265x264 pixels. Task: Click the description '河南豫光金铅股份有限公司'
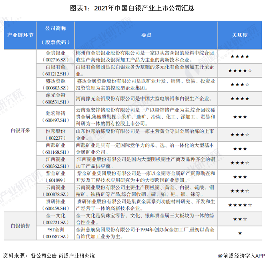click(x=144, y=99)
